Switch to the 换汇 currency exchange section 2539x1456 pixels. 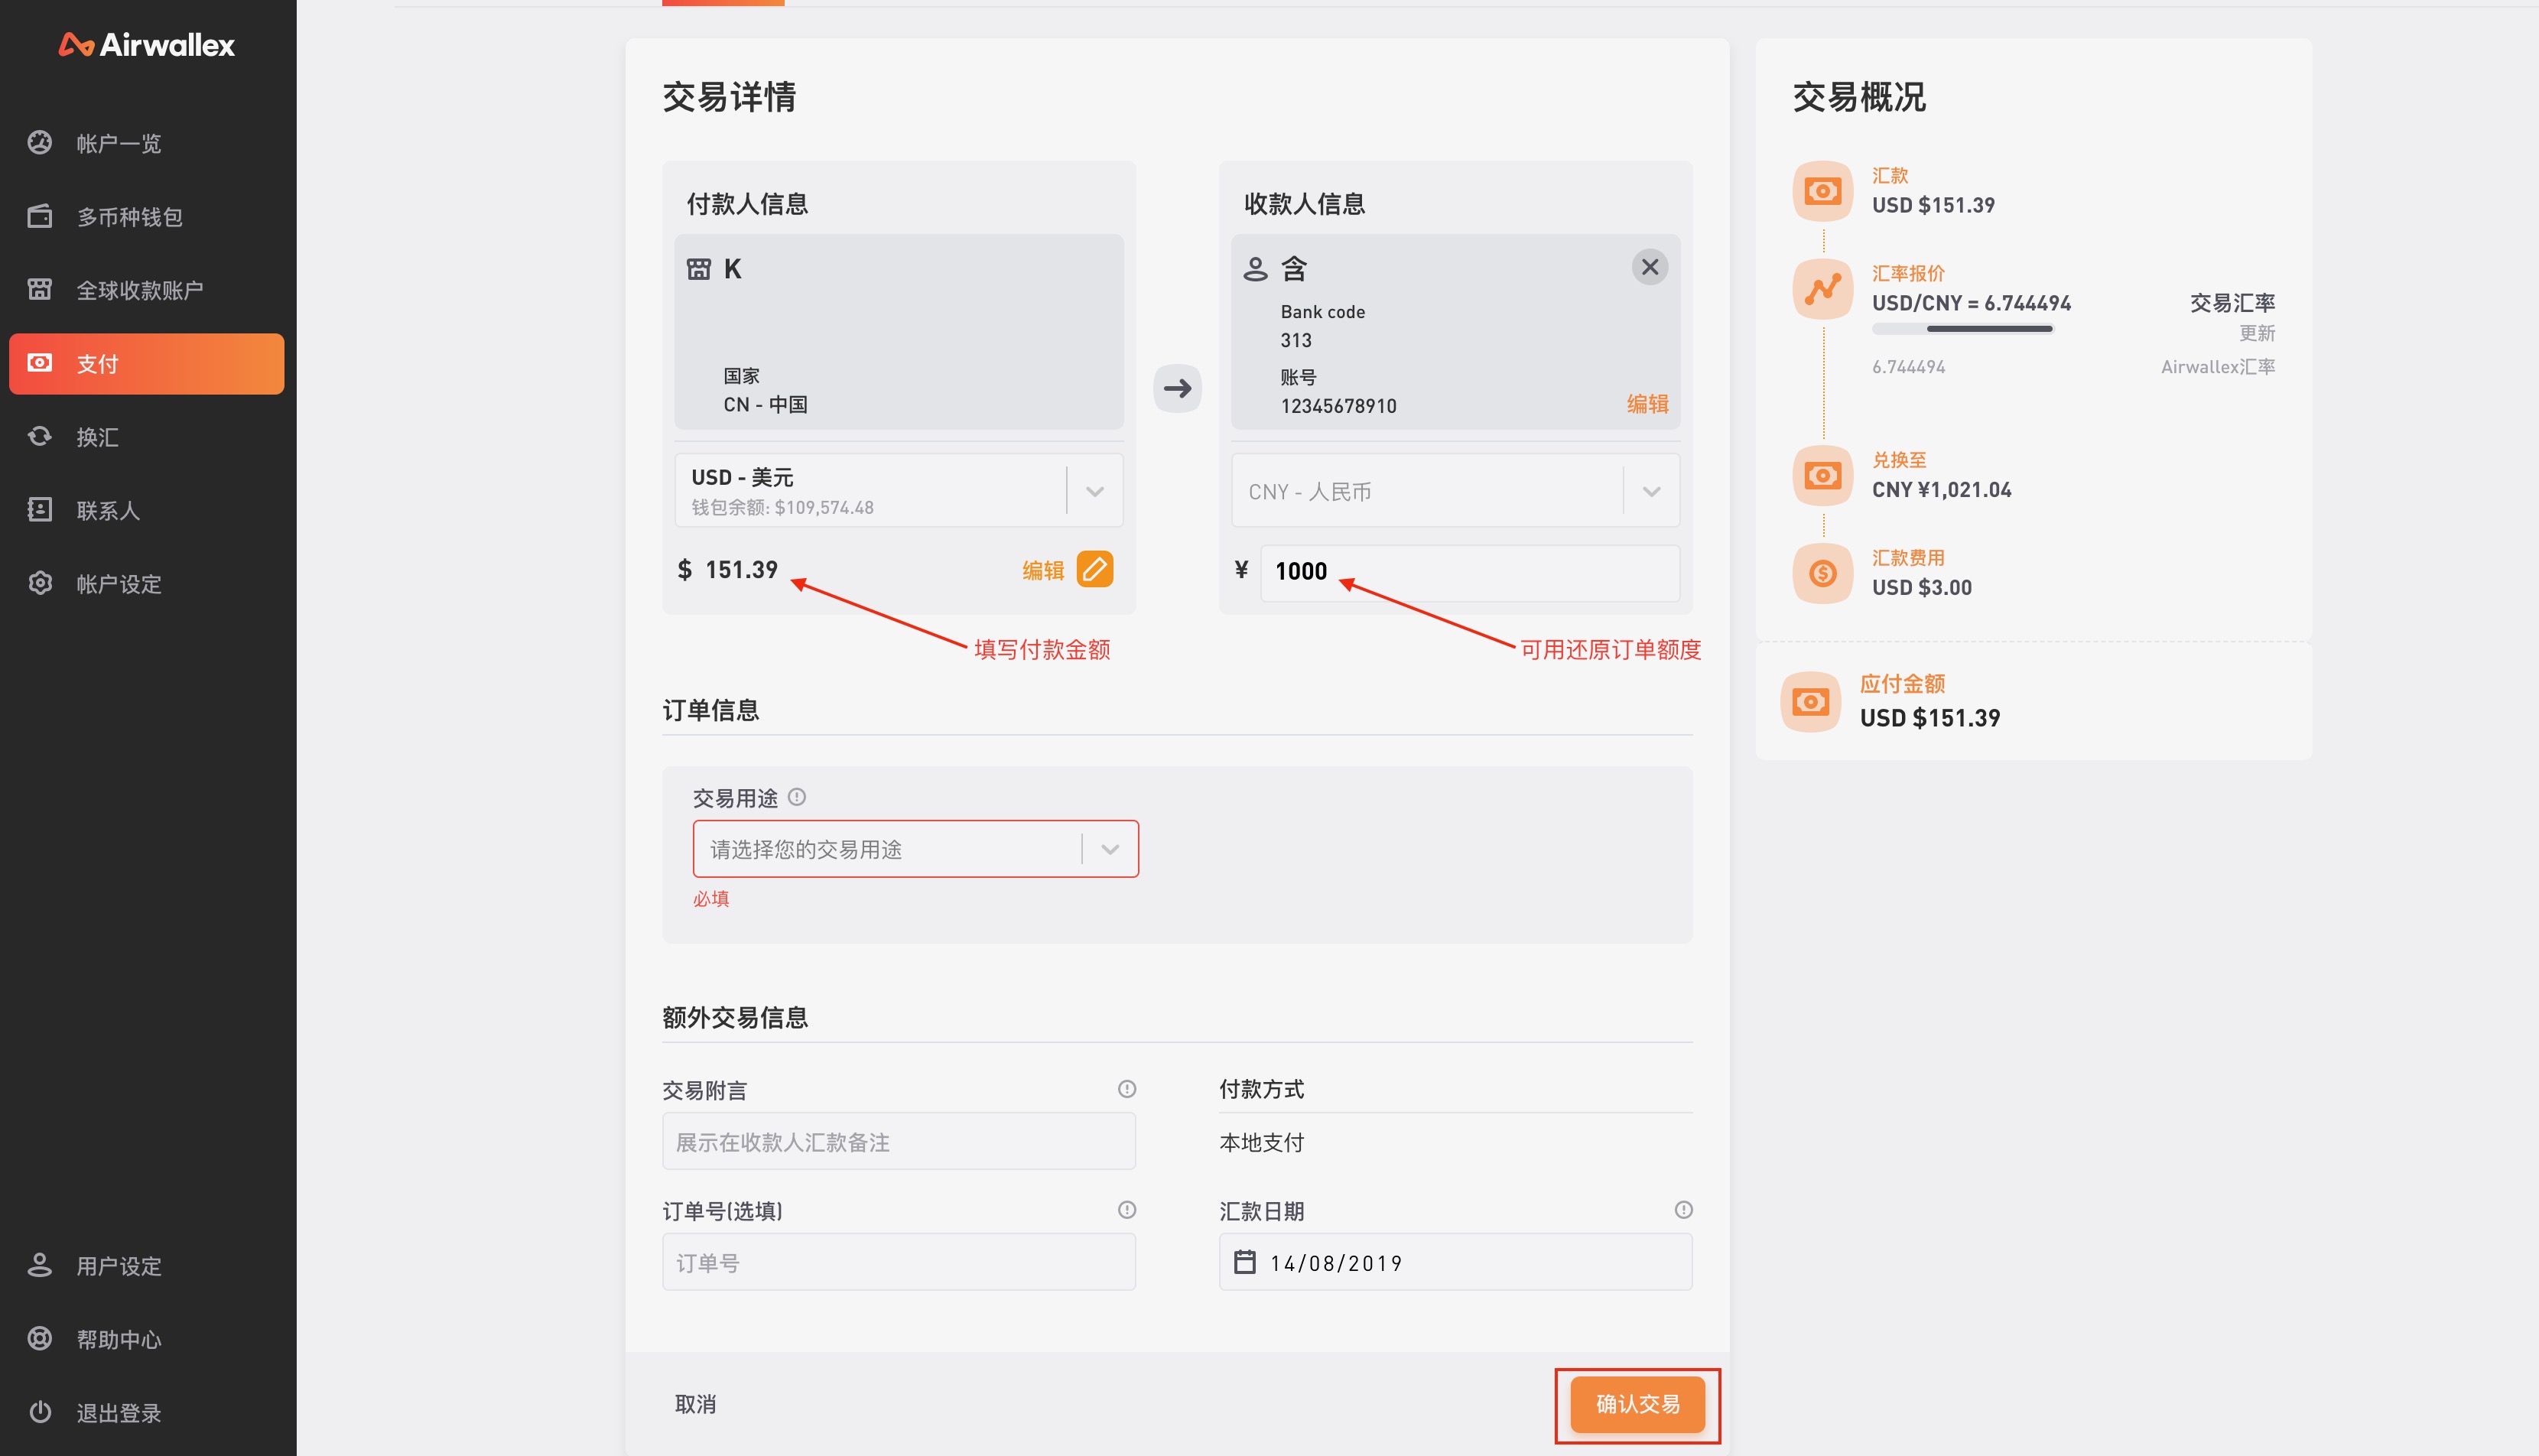pyautogui.click(x=98, y=437)
